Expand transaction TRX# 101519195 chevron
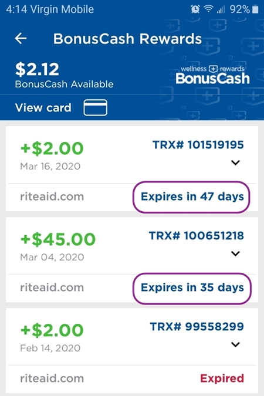The height and width of the screenshot is (396, 264). click(235, 163)
